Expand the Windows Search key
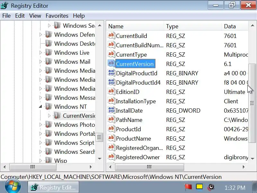 [40, 152]
